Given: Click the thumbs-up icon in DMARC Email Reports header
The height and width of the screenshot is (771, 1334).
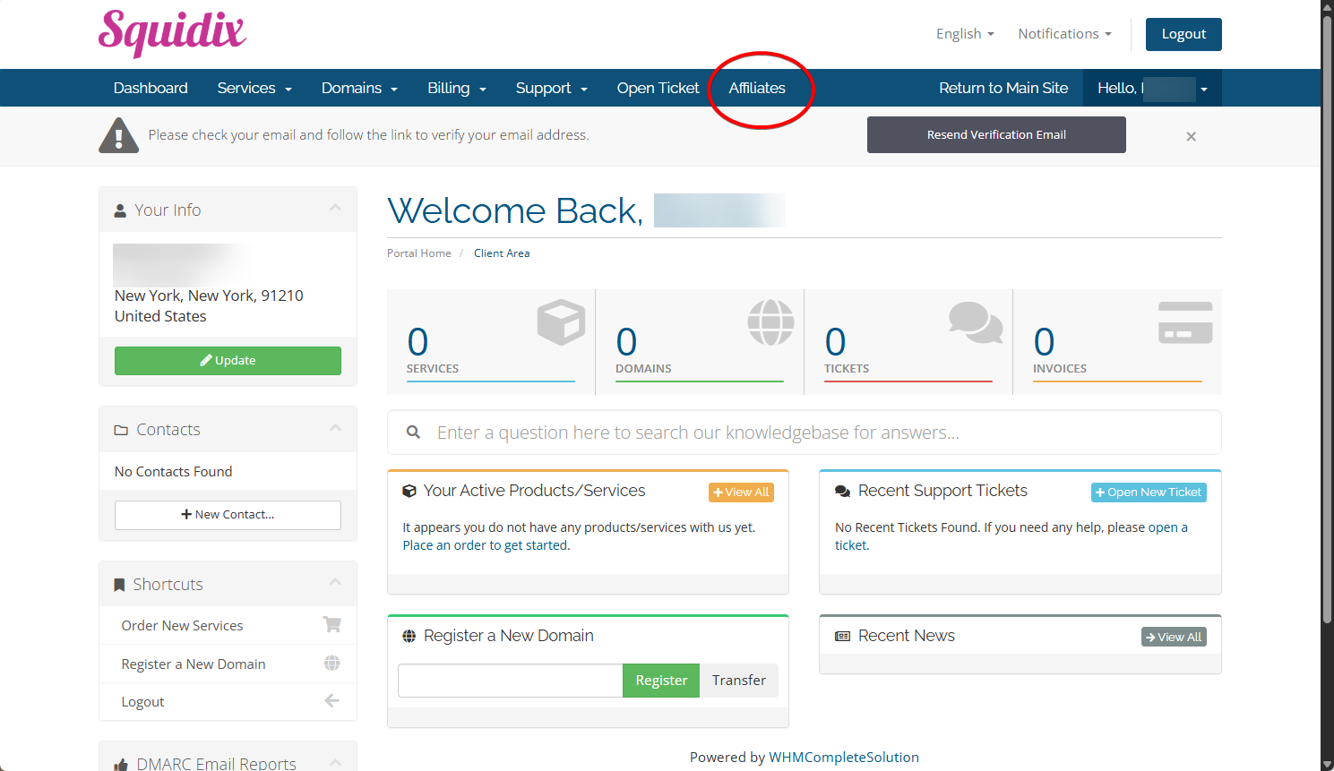Looking at the screenshot, I should [x=121, y=765].
